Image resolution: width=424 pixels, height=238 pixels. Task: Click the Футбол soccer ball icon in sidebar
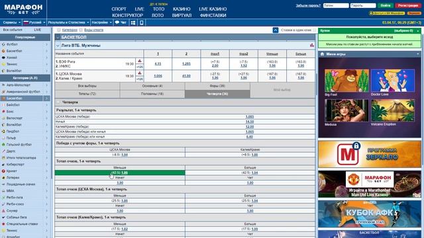pyautogui.click(x=3, y=44)
